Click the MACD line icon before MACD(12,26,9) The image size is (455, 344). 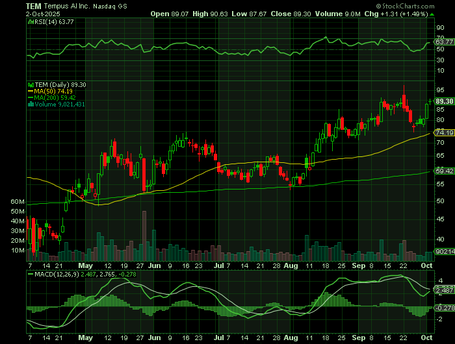coord(31,274)
